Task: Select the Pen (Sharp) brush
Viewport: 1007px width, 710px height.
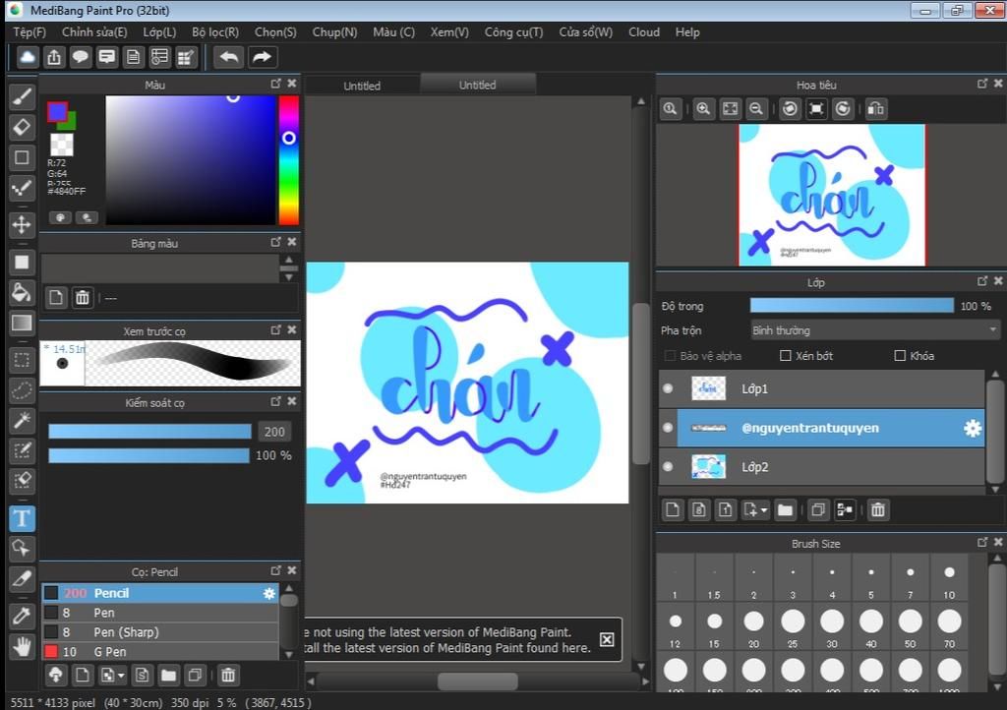Action: point(160,632)
